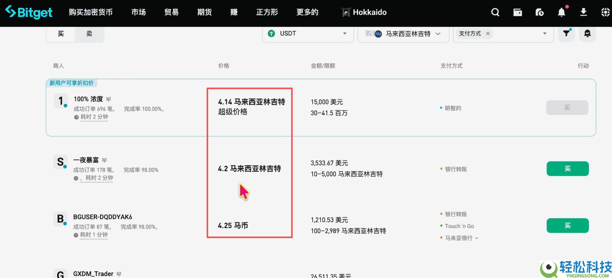Open the wallet icon in top navigation
The height and width of the screenshot is (278, 612).
[517, 12]
